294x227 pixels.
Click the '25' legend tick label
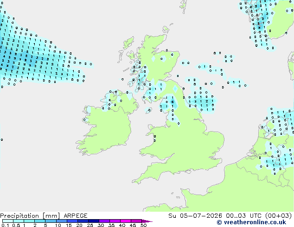pyautogui.click(x=90, y=225)
